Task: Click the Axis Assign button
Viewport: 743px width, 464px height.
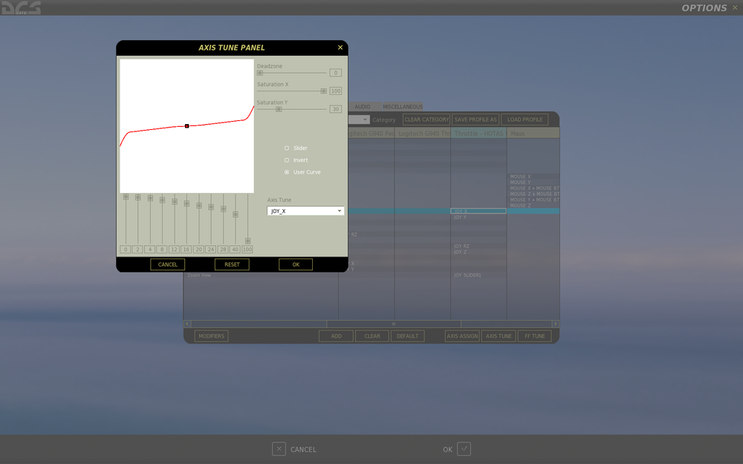Action: pos(462,336)
